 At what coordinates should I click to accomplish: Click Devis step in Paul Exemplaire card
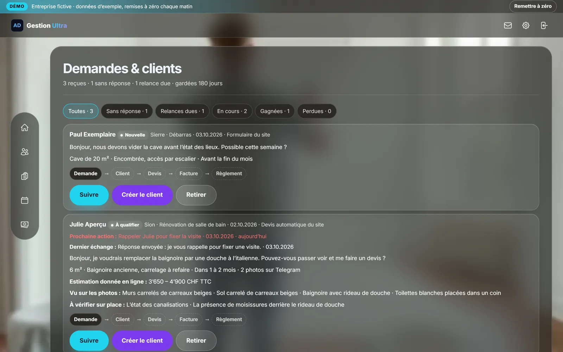[x=154, y=174]
